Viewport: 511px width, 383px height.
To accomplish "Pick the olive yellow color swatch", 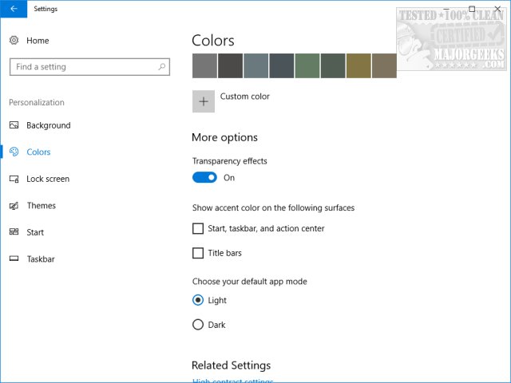I will pyautogui.click(x=358, y=65).
